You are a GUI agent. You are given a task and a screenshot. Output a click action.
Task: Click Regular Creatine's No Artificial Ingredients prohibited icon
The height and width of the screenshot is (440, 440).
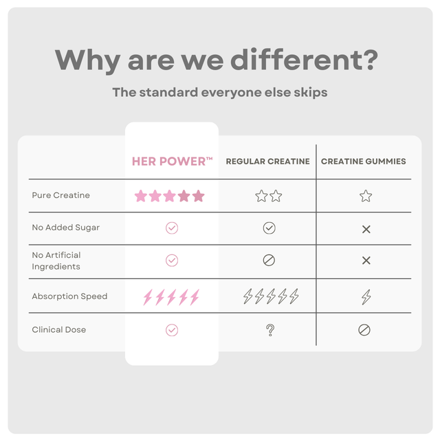point(269,261)
